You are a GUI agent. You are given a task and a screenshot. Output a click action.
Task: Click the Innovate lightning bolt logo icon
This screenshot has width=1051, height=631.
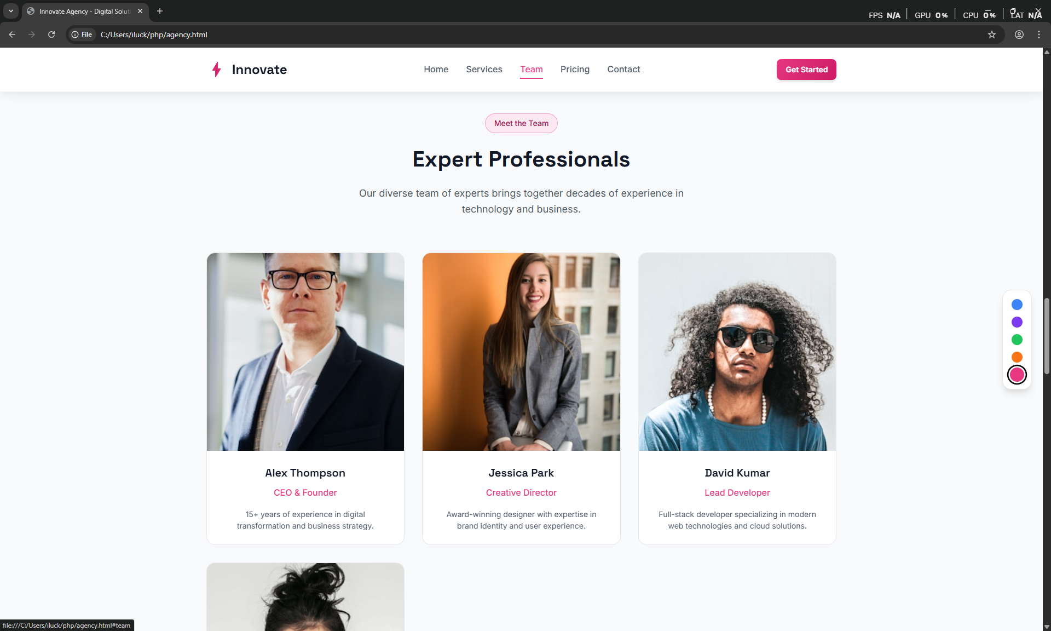217,70
